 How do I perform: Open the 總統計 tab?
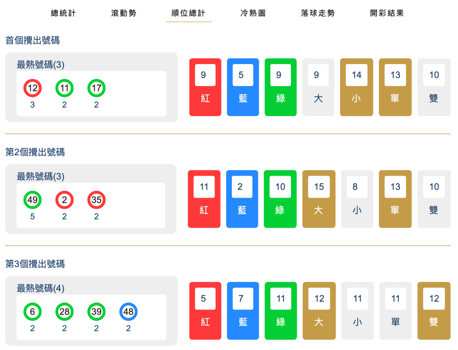tap(63, 13)
